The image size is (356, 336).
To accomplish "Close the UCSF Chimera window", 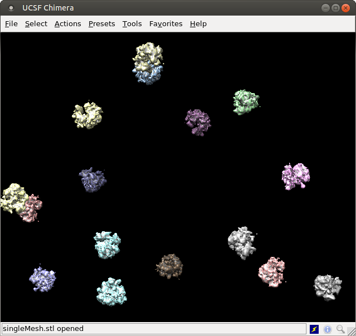I will coord(345,8).
